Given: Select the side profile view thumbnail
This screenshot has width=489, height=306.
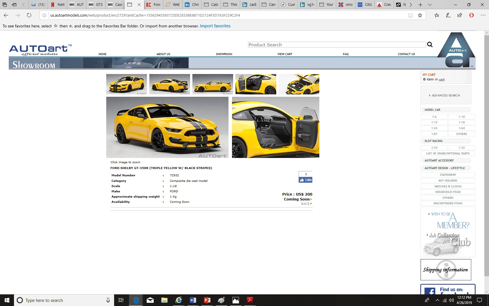Looking at the screenshot, I should [213, 84].
